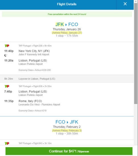Viewport: 138px width, 156px height.
Task: Click the Arrives Friday, February 3 note
Action: 67,130
